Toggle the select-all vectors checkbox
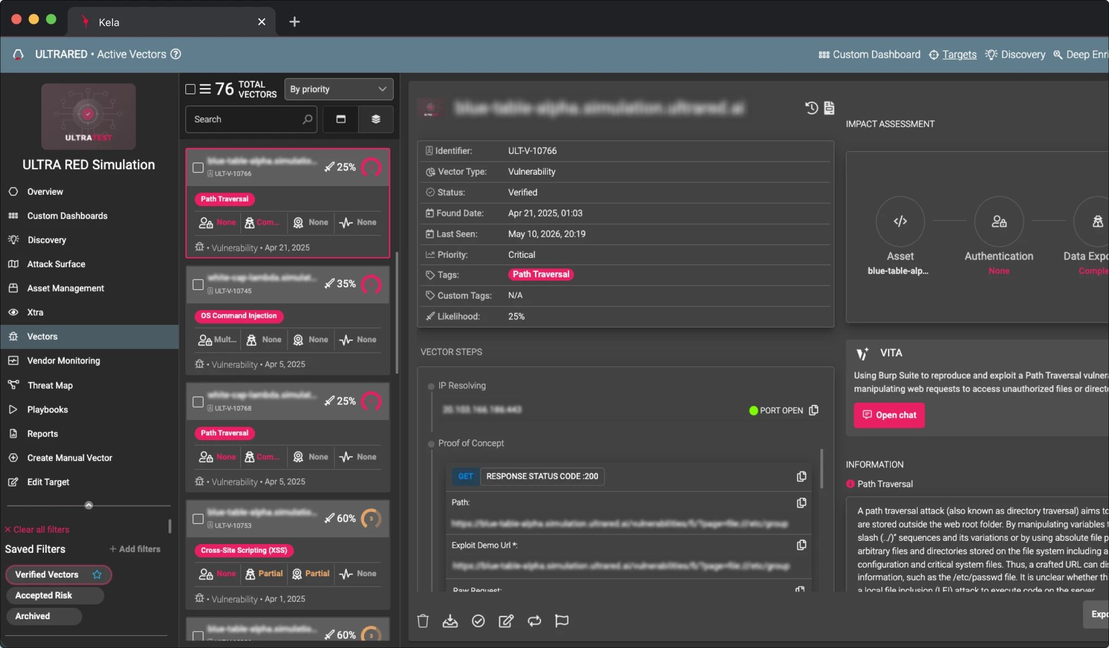The width and height of the screenshot is (1109, 648). (190, 89)
